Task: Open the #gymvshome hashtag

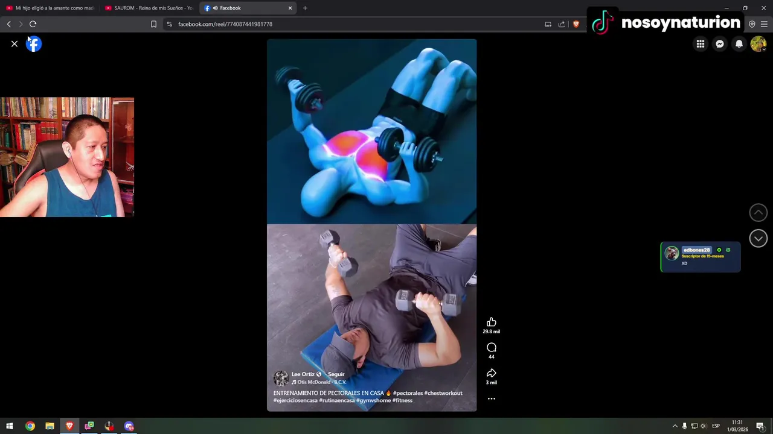Action: (374, 400)
